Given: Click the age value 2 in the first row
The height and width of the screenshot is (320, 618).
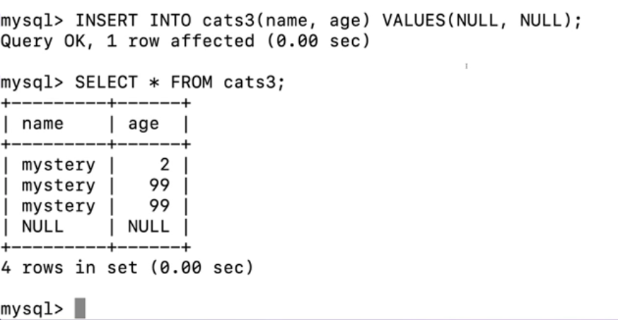Looking at the screenshot, I should [165, 165].
